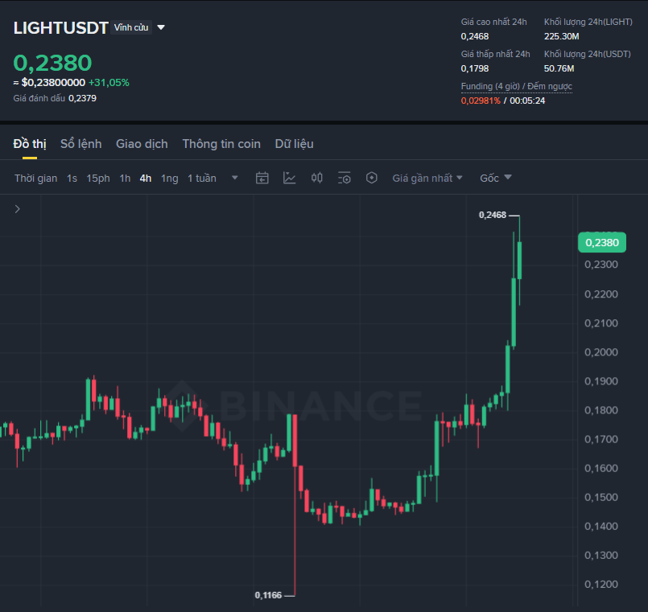
Task: Click the Giá thấp nhất 24h value 0,1798
Action: [x=475, y=68]
